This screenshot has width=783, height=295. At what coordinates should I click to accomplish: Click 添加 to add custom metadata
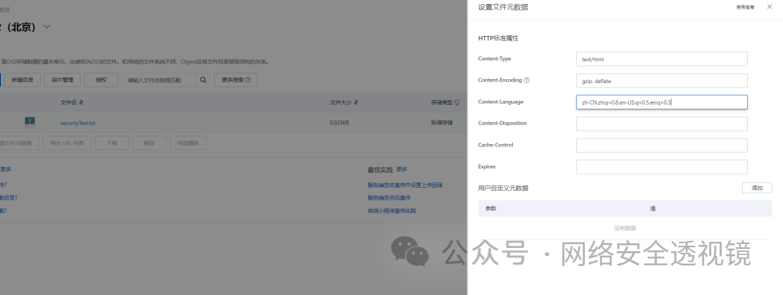click(757, 188)
